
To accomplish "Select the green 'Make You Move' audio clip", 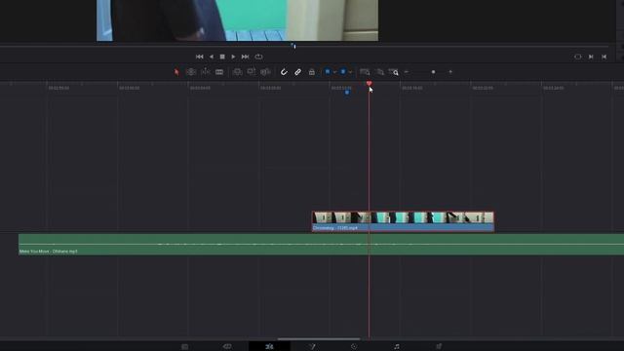I will point(321,245).
